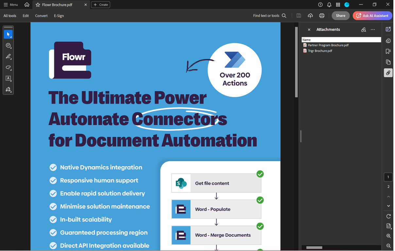Open the Comments panel in right rail

click(388, 41)
